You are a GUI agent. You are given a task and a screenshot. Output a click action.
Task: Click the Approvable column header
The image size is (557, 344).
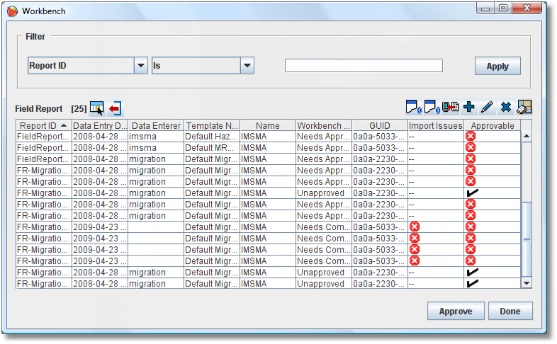coord(492,125)
